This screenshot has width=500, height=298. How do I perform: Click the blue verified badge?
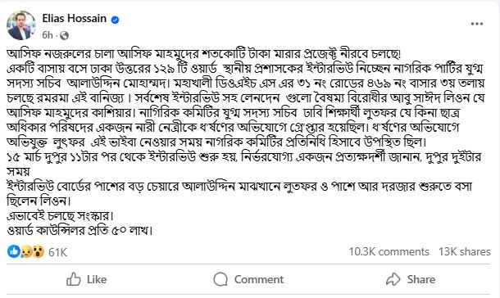(x=115, y=20)
